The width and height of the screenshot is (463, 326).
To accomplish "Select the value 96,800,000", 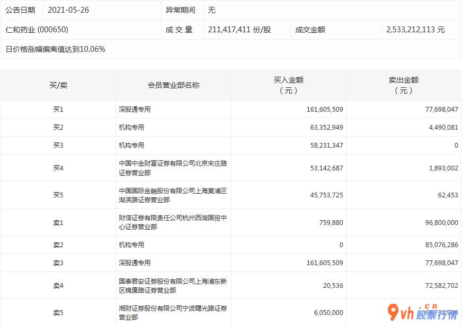I will (x=442, y=223).
